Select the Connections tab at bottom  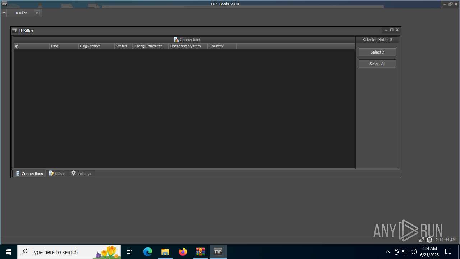coord(29,173)
